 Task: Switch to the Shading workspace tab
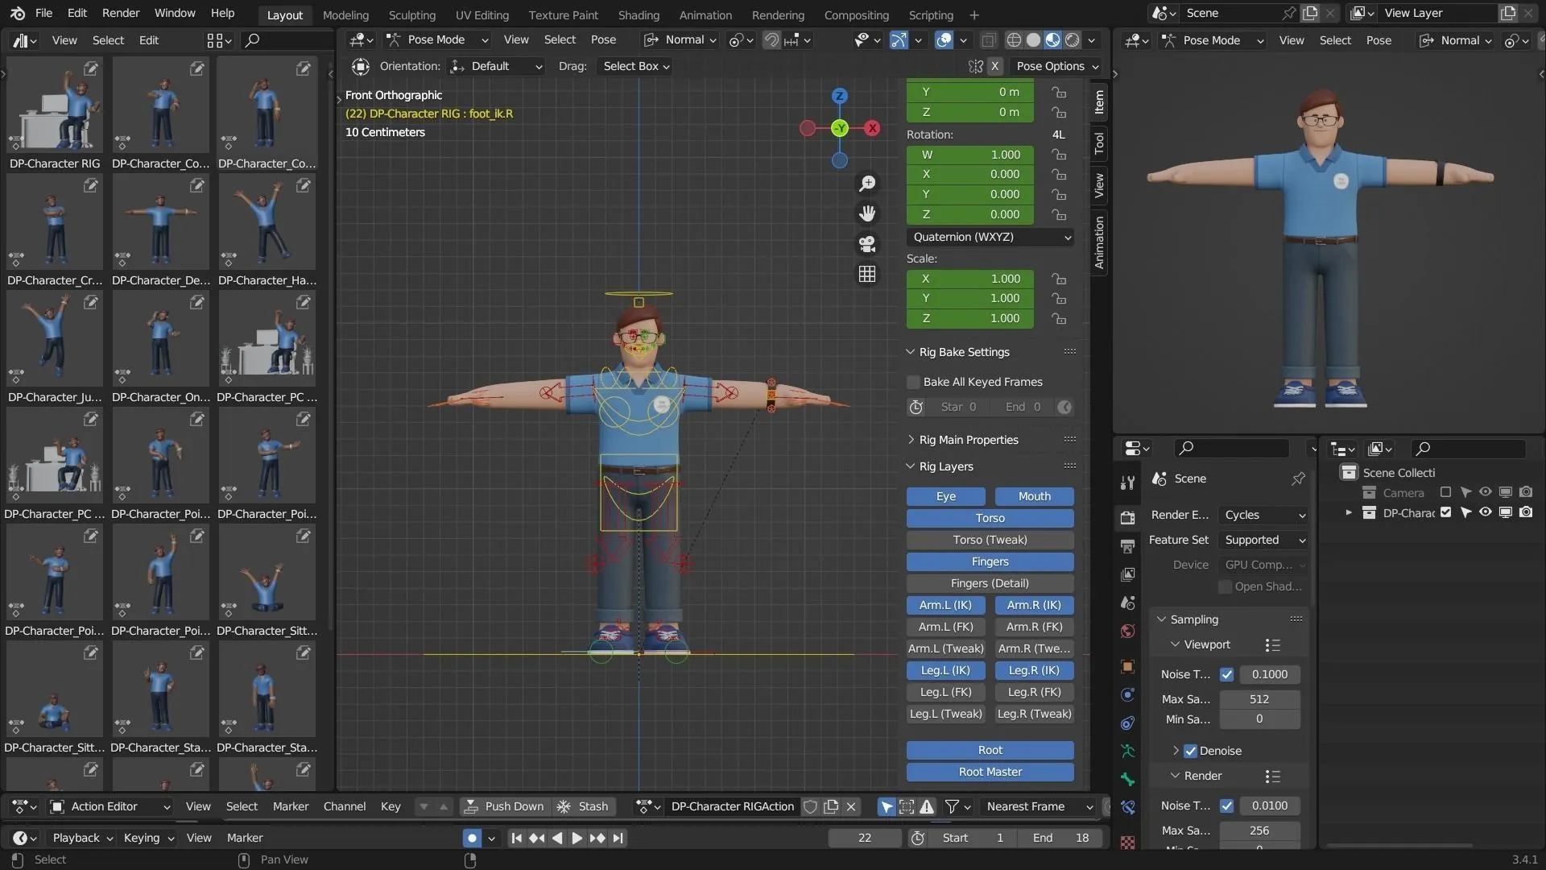(638, 14)
